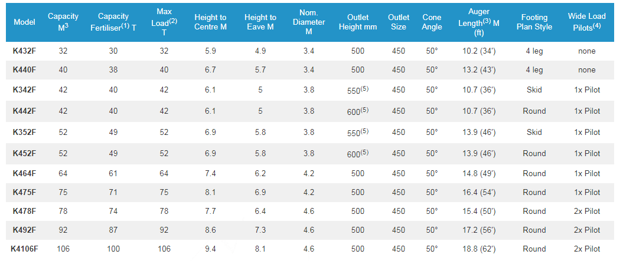Click the Wide Load Pilots header
The image size is (623, 261).
tap(586, 22)
